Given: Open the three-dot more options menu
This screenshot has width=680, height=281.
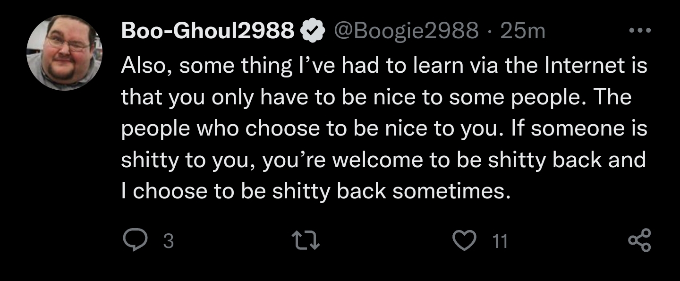Looking at the screenshot, I should pyautogui.click(x=640, y=31).
